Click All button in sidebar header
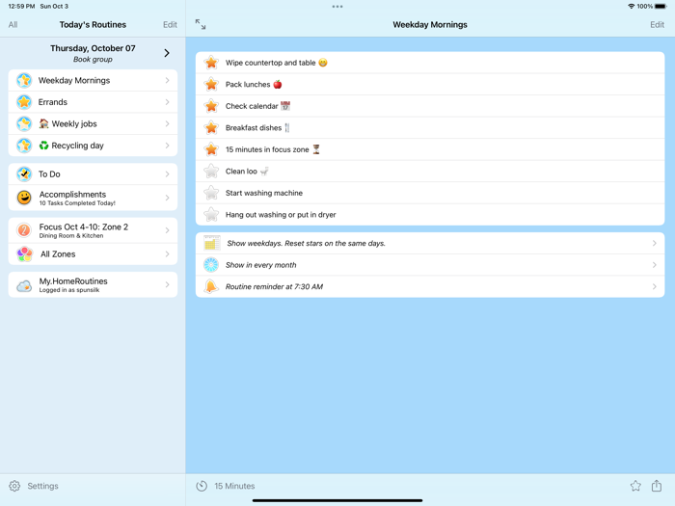This screenshot has height=506, width=675. pyautogui.click(x=13, y=24)
